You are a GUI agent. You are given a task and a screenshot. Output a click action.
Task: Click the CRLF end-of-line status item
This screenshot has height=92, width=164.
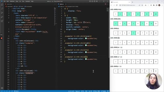point(86,91)
